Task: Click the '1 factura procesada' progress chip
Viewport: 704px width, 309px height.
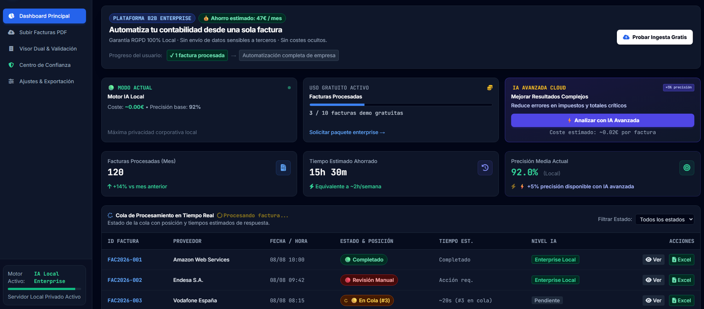Action: 197,55
